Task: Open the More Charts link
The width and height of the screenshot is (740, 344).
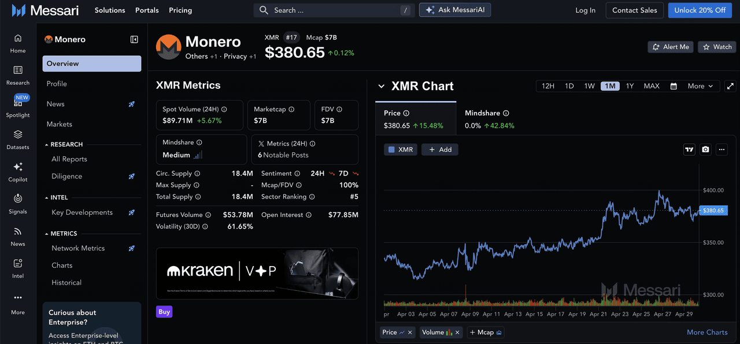Action: tap(706, 332)
